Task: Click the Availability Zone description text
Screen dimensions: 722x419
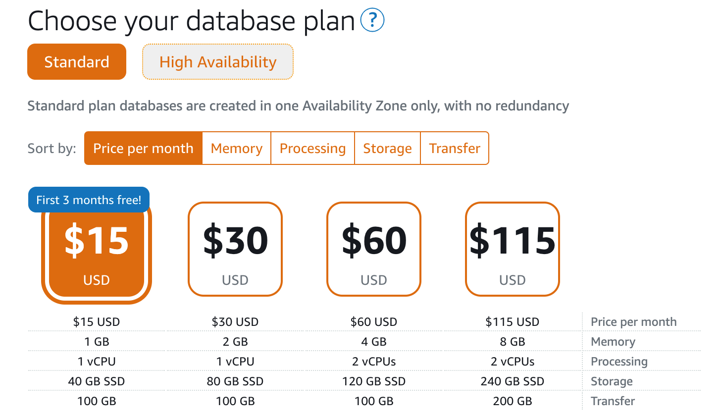Action: pyautogui.click(x=298, y=106)
